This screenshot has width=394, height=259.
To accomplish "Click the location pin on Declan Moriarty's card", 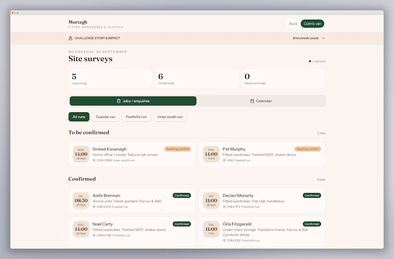I will click(224, 207).
